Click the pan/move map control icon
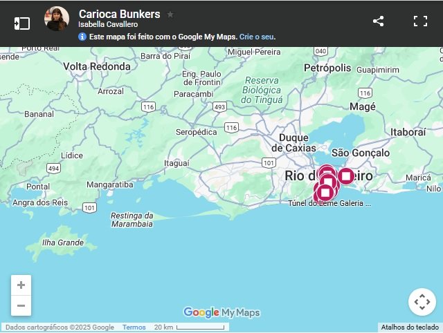Viewport: 443px width, 333px height. click(422, 302)
